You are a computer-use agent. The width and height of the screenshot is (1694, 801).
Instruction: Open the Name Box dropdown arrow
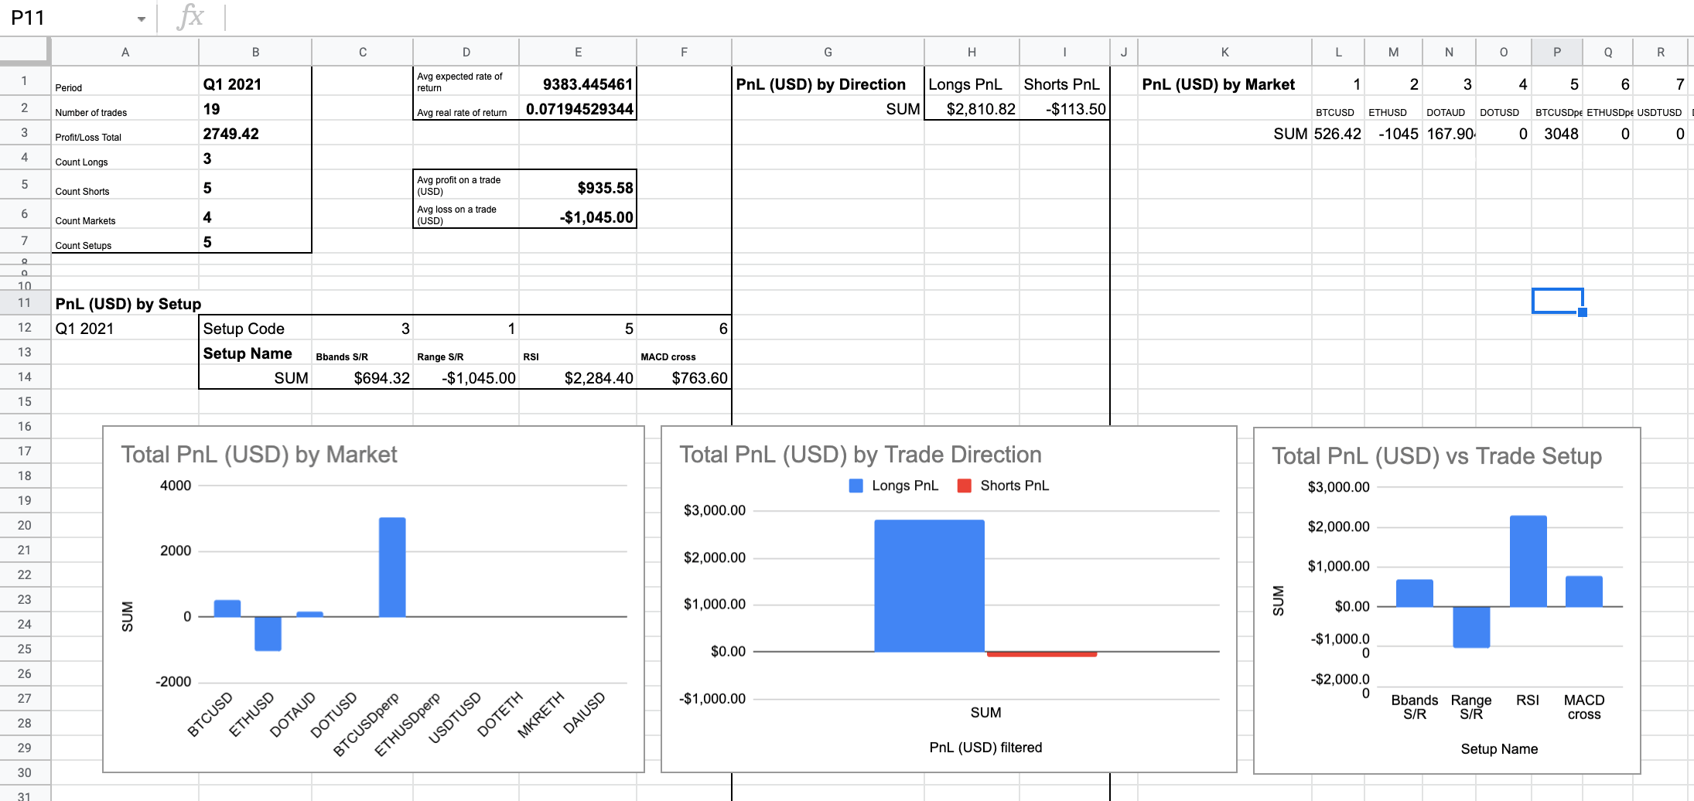[141, 16]
